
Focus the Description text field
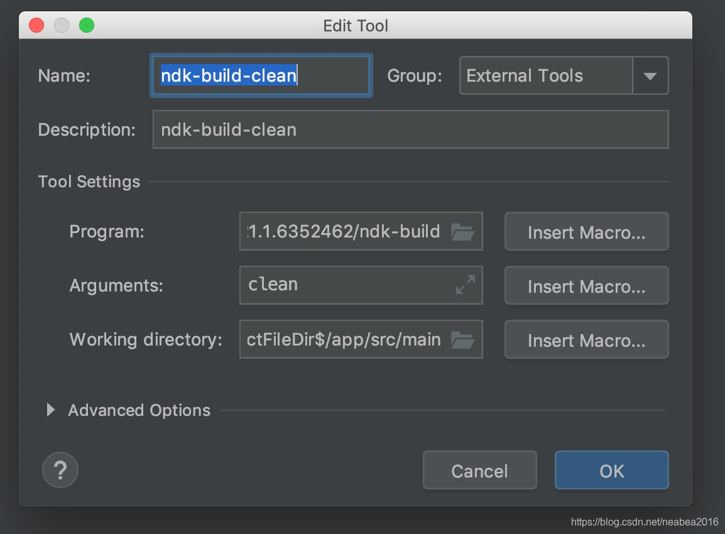410,130
